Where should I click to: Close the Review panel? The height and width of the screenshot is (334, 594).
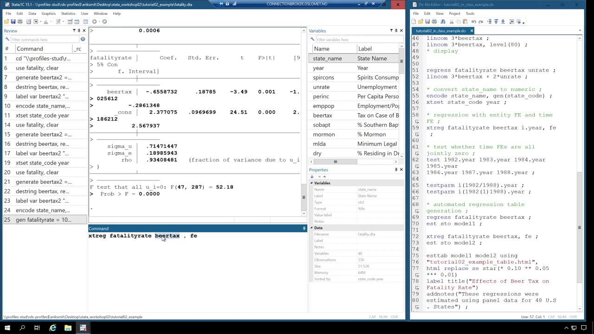(x=84, y=31)
